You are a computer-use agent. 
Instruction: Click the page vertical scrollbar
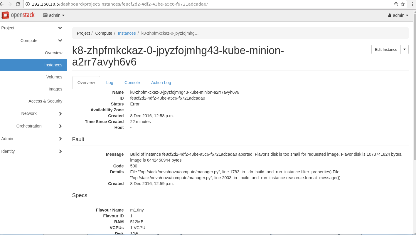[414, 87]
